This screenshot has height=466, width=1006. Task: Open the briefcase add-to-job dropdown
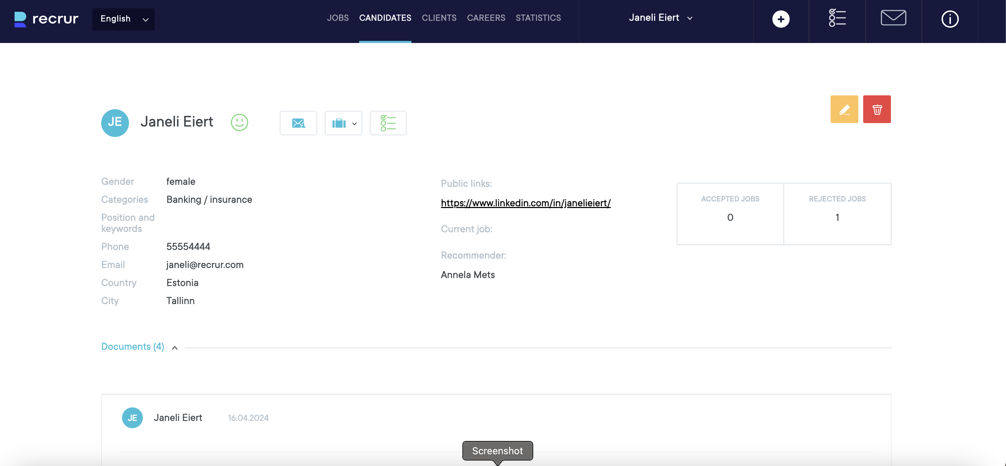point(343,123)
